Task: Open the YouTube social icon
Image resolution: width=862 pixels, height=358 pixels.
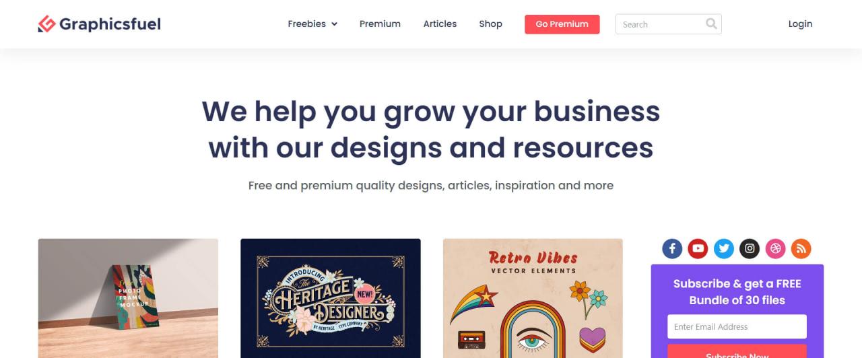Action: pos(698,248)
